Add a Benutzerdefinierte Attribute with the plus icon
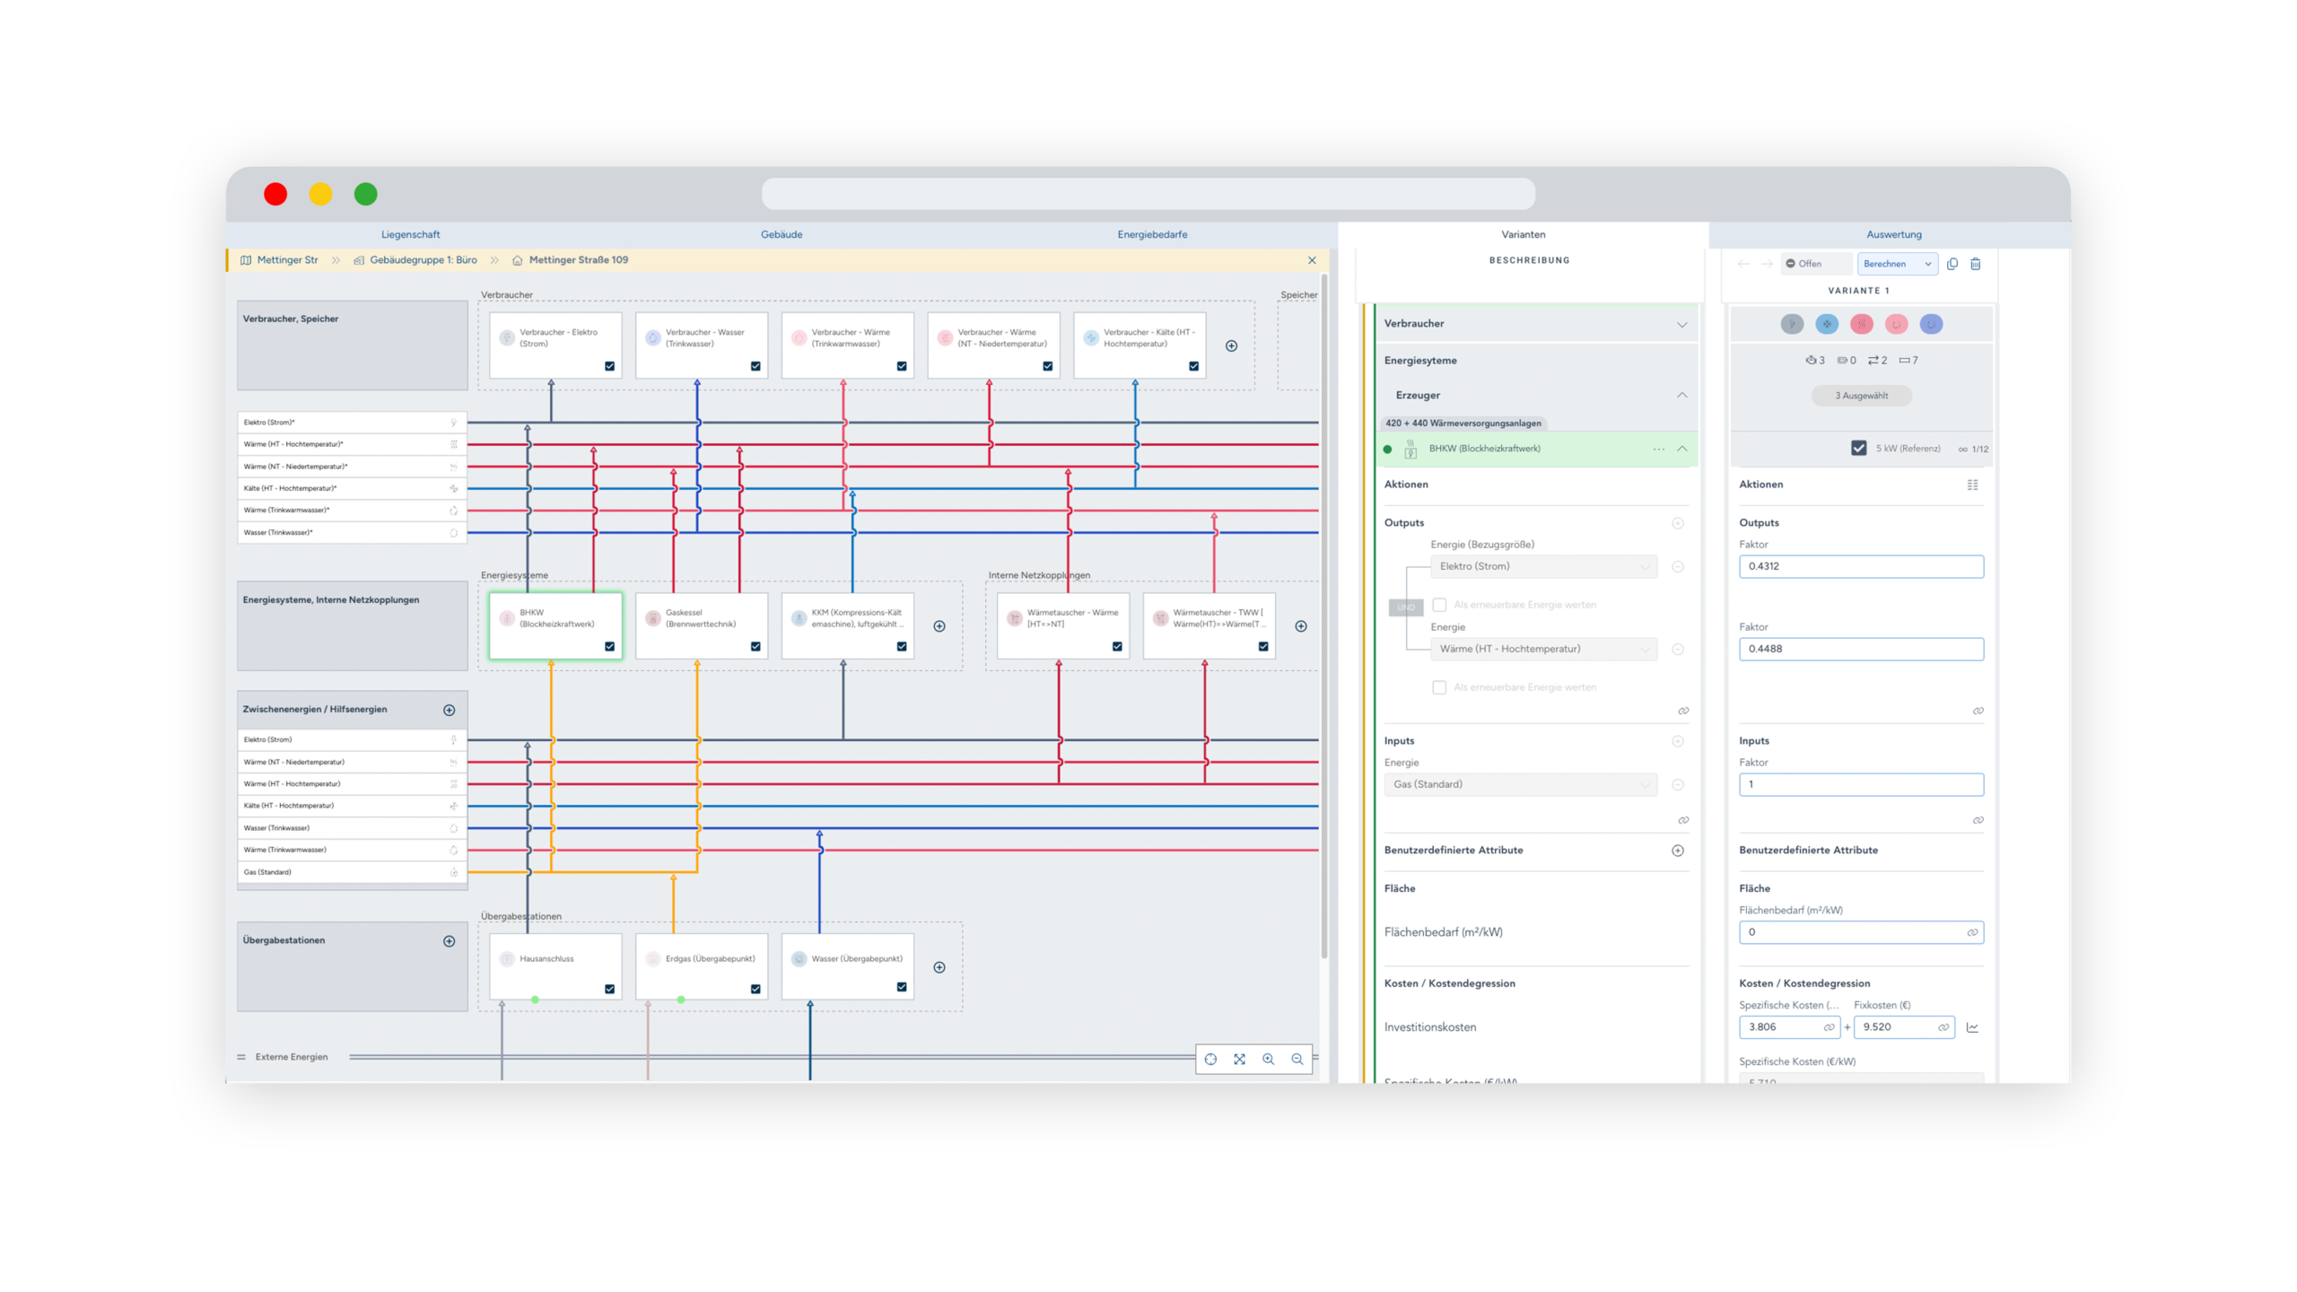 [x=1677, y=851]
